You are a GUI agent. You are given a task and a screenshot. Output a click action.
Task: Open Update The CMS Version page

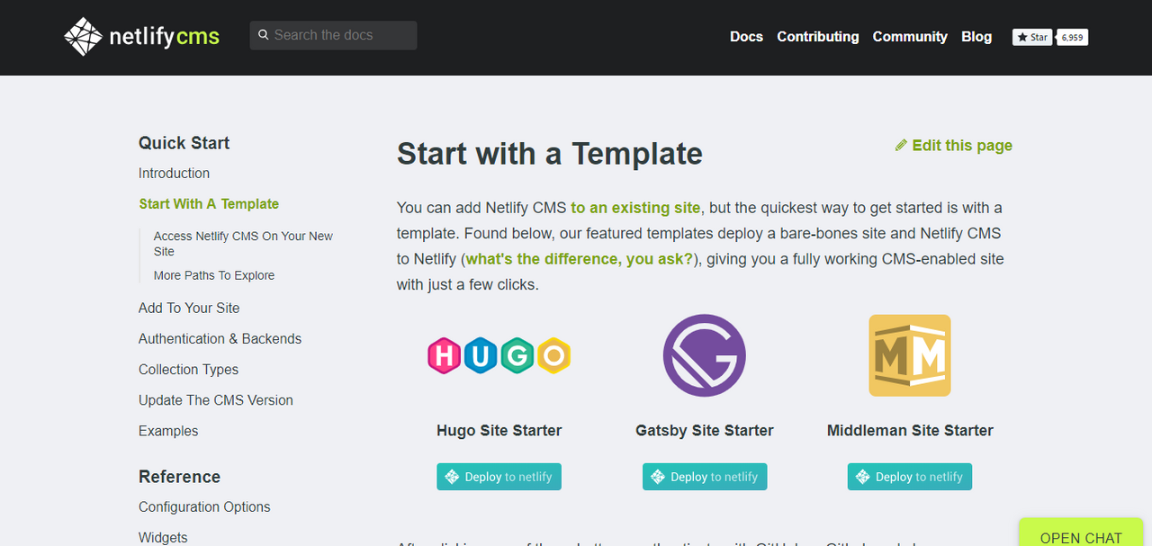(x=216, y=400)
